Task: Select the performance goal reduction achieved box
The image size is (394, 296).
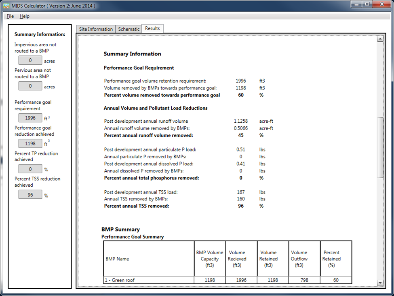Action: (x=30, y=144)
